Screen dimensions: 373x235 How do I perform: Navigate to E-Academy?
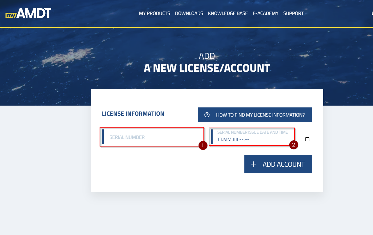click(265, 13)
